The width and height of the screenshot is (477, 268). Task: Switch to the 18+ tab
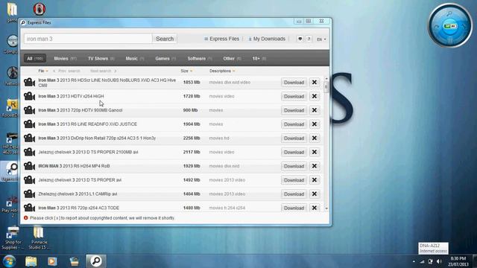tap(259, 58)
